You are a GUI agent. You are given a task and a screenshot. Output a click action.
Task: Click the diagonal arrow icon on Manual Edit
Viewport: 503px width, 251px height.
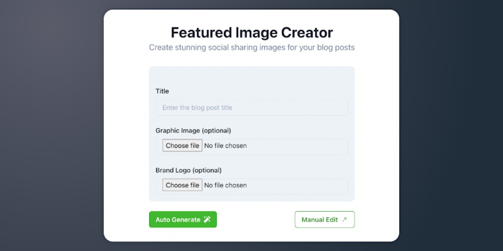click(x=344, y=220)
